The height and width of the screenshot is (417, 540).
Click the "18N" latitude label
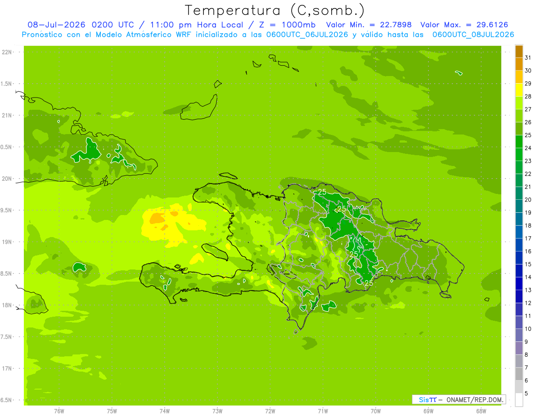(8, 305)
